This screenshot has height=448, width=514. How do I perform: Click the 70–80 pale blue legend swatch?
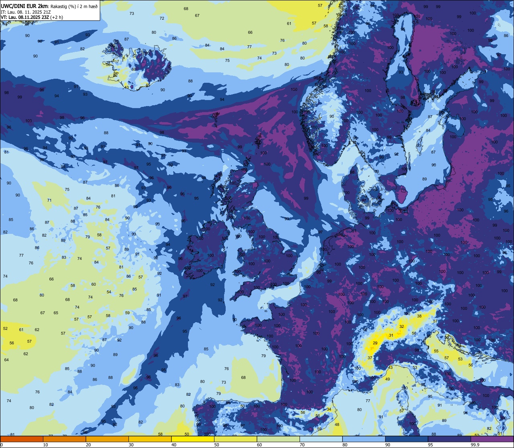(x=321, y=439)
